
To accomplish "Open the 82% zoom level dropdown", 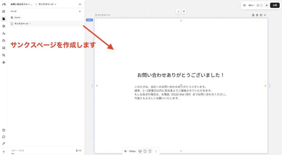I will coord(251,5).
